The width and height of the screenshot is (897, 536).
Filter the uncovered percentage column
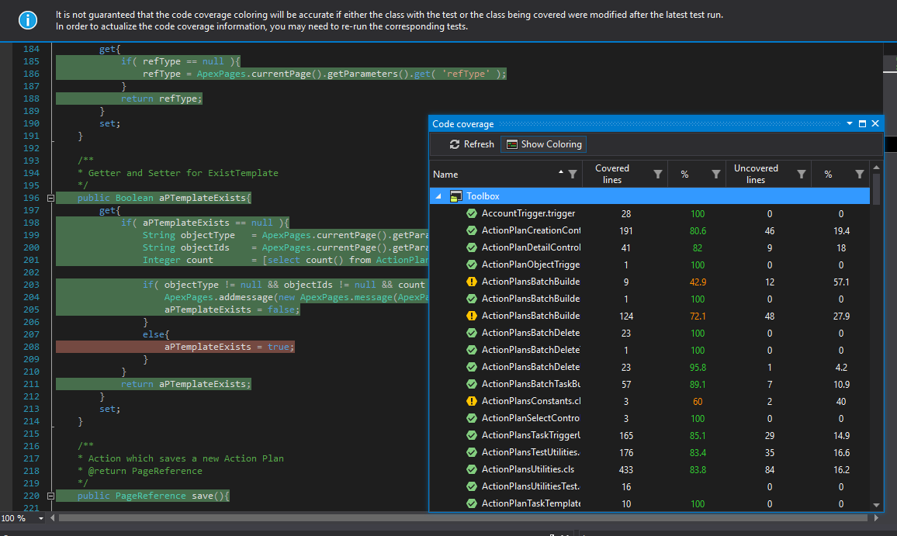pos(859,175)
